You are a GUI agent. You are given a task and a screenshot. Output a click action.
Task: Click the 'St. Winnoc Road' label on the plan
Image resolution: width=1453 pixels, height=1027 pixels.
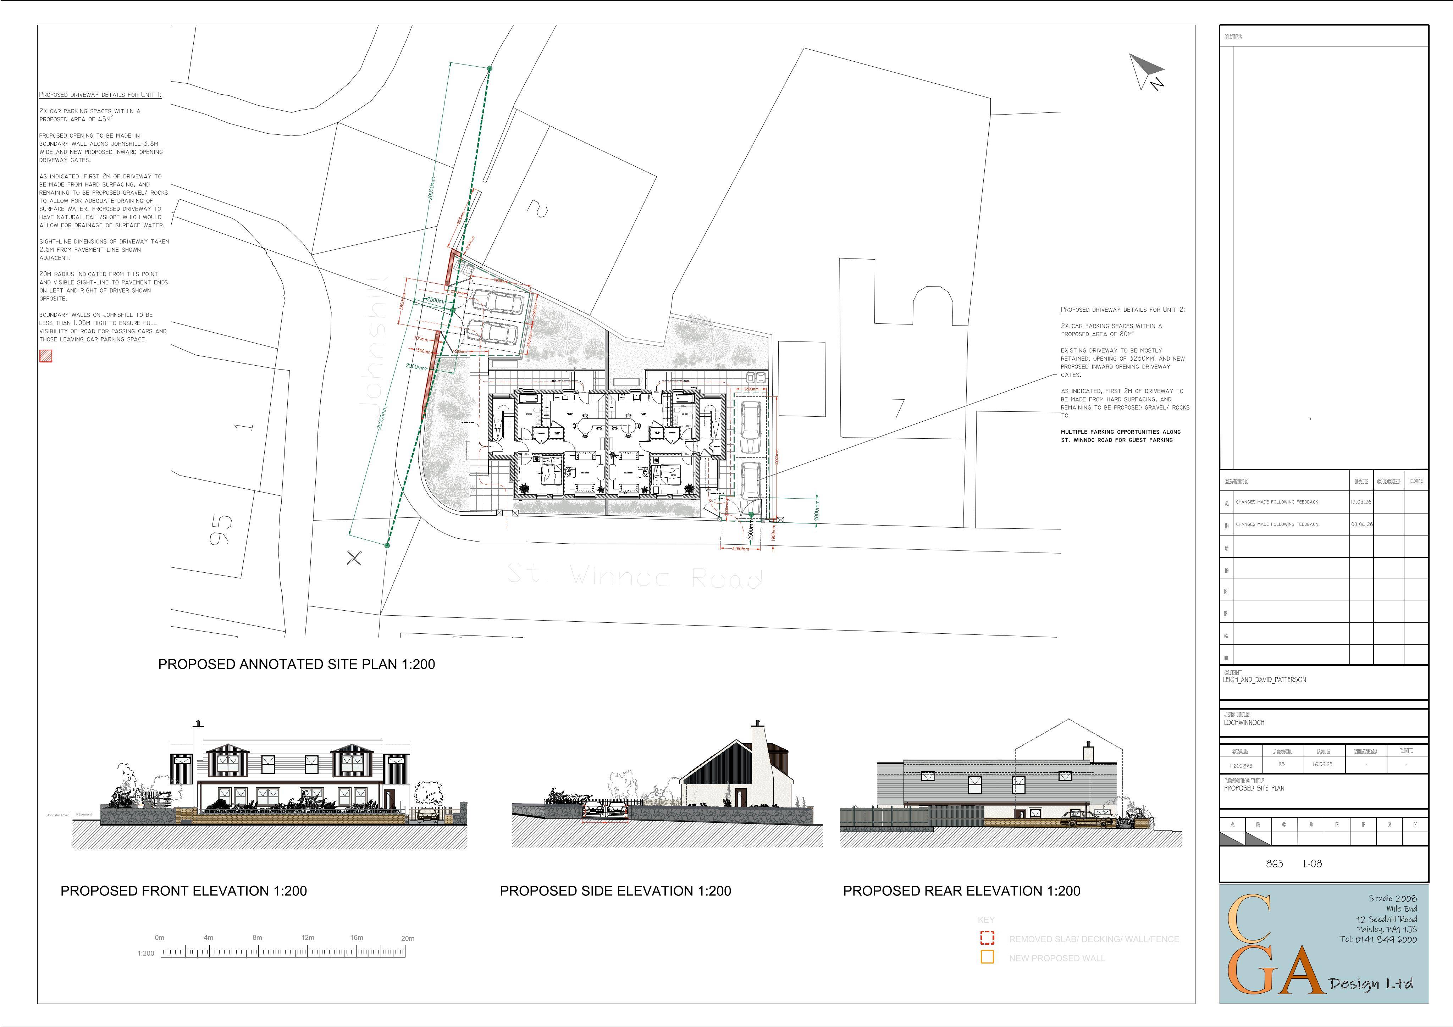635,577
